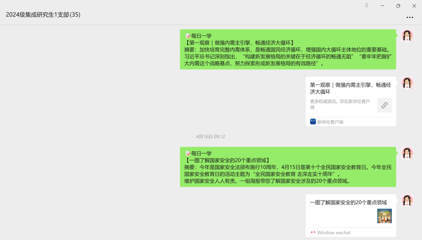
Task: Pin the chat window on top
Action: click(367, 6)
